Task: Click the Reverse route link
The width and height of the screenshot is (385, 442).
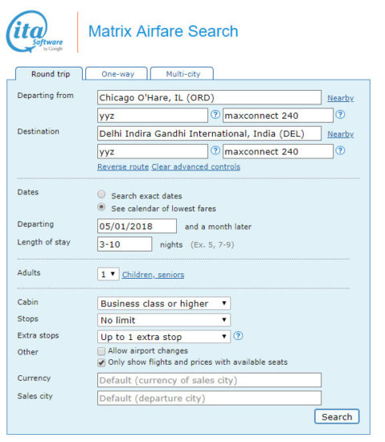Action: (123, 167)
